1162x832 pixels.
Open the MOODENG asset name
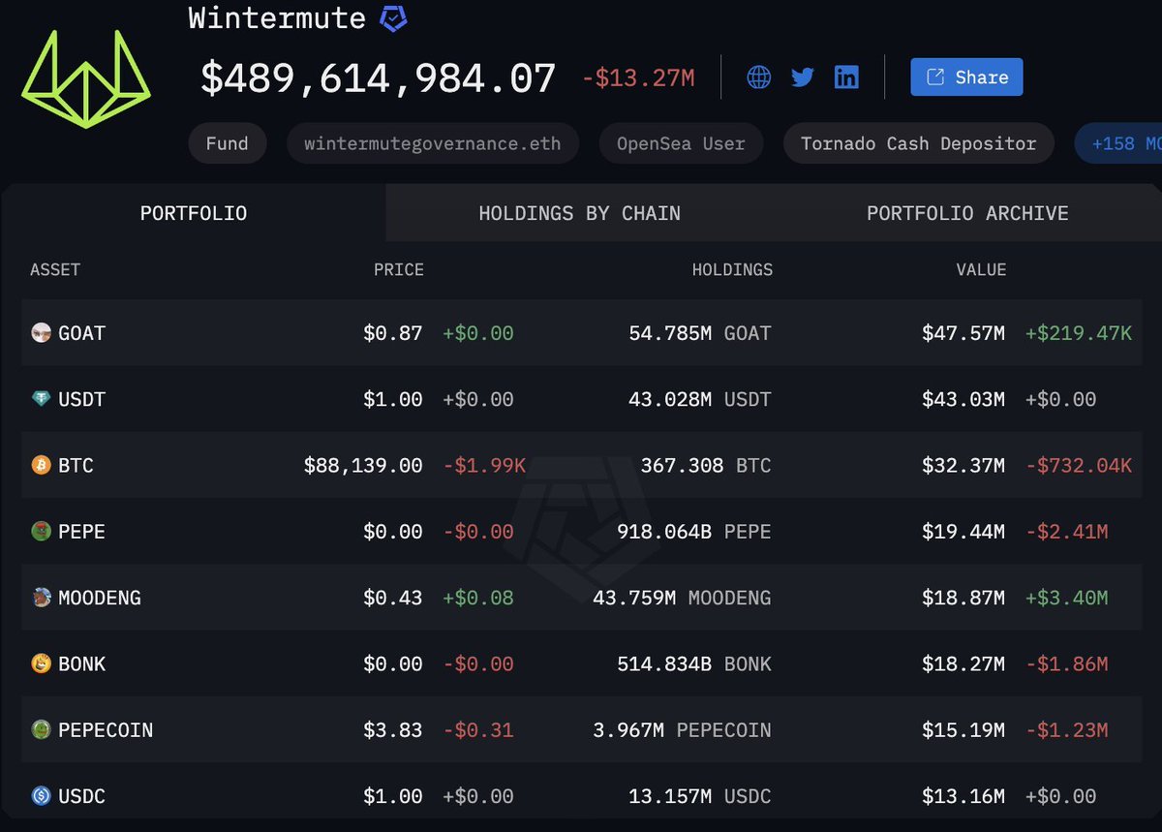tap(100, 598)
